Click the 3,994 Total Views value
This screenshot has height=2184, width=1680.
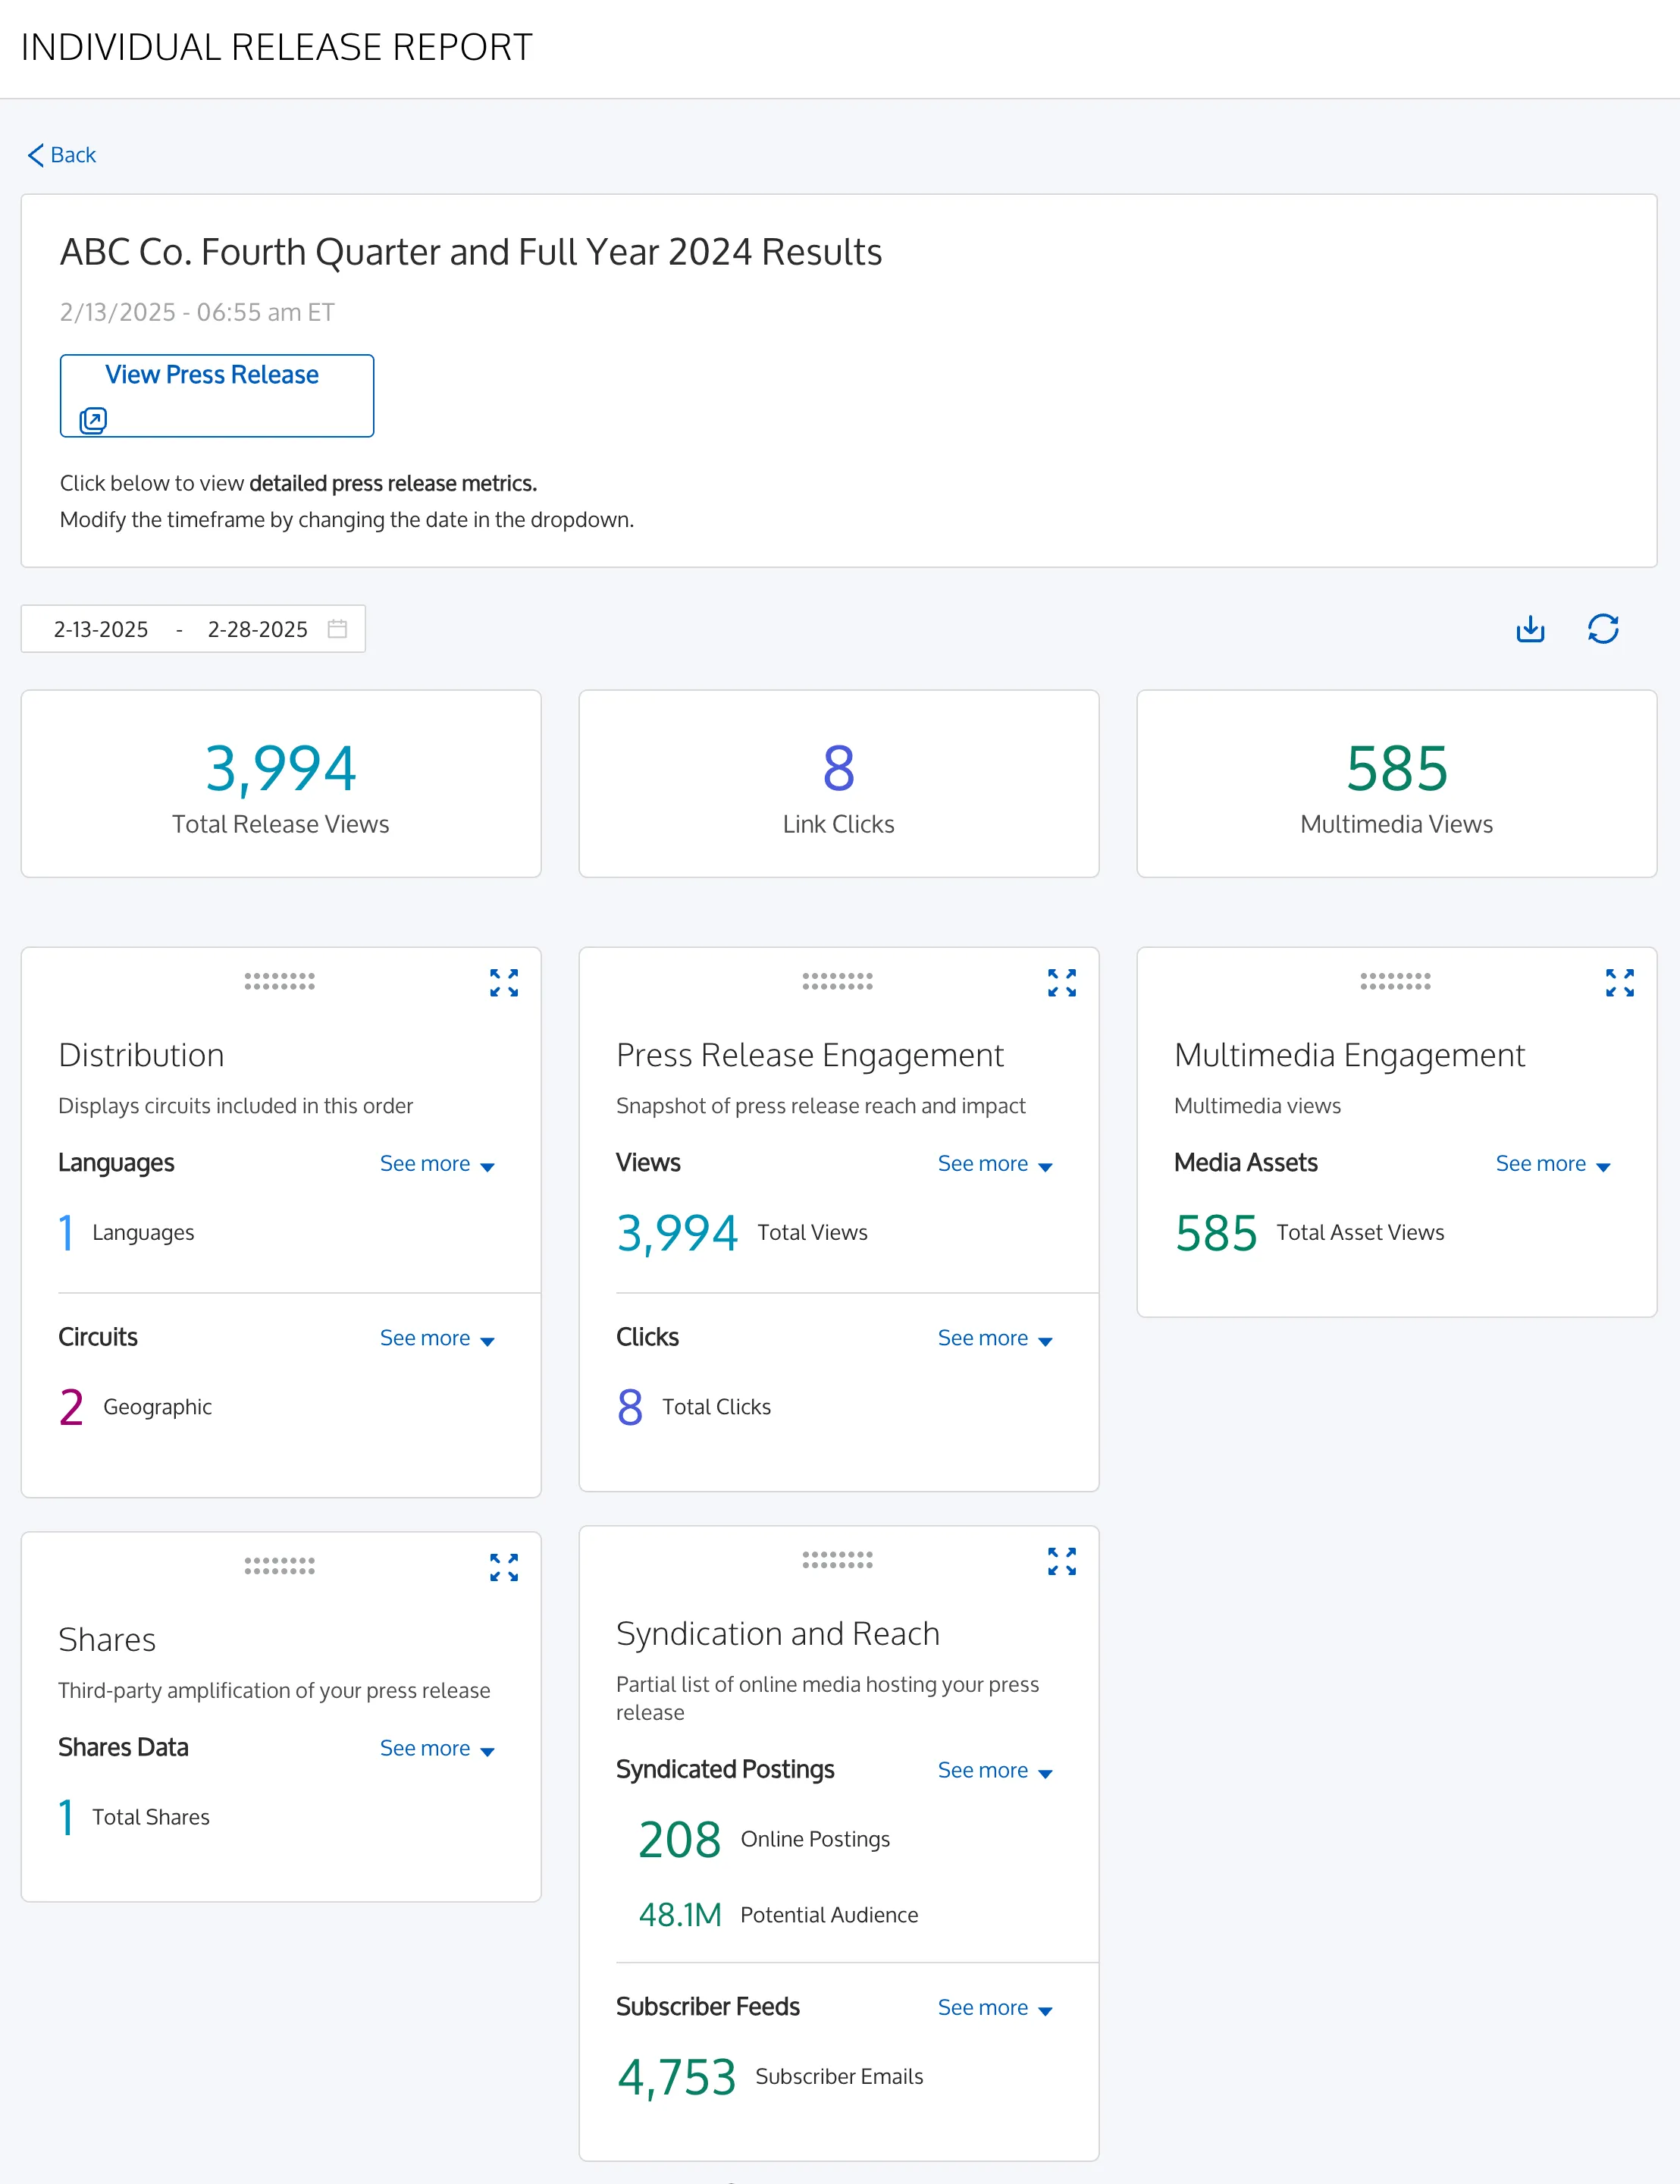pos(677,1234)
